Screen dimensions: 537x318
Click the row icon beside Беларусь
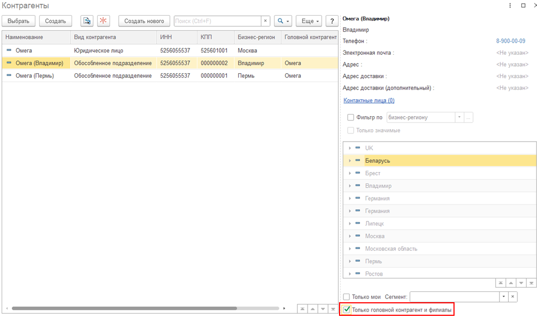pyautogui.click(x=358, y=161)
